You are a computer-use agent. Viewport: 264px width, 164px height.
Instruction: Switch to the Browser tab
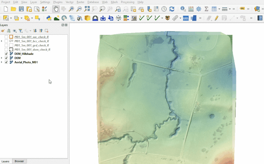tap(19, 161)
